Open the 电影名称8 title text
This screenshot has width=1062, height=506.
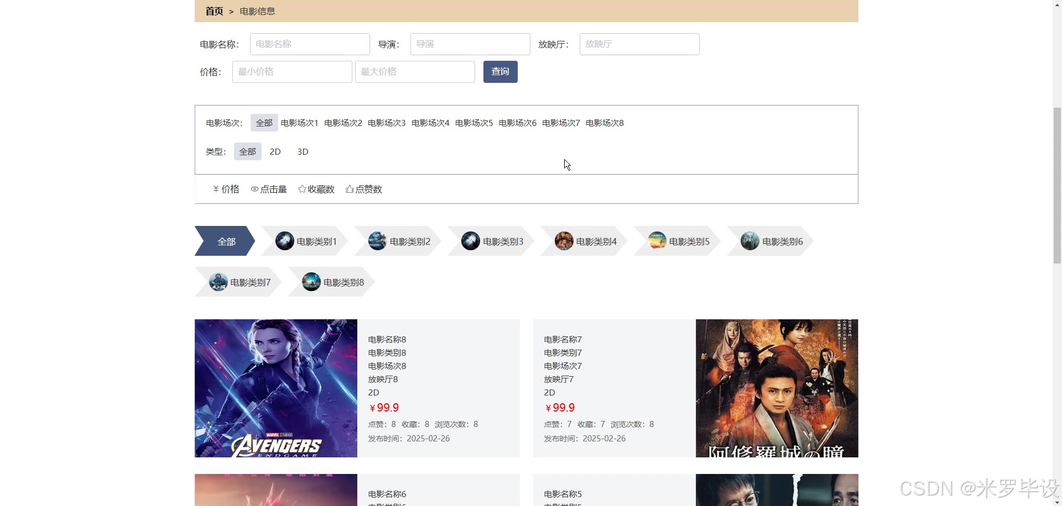point(387,339)
